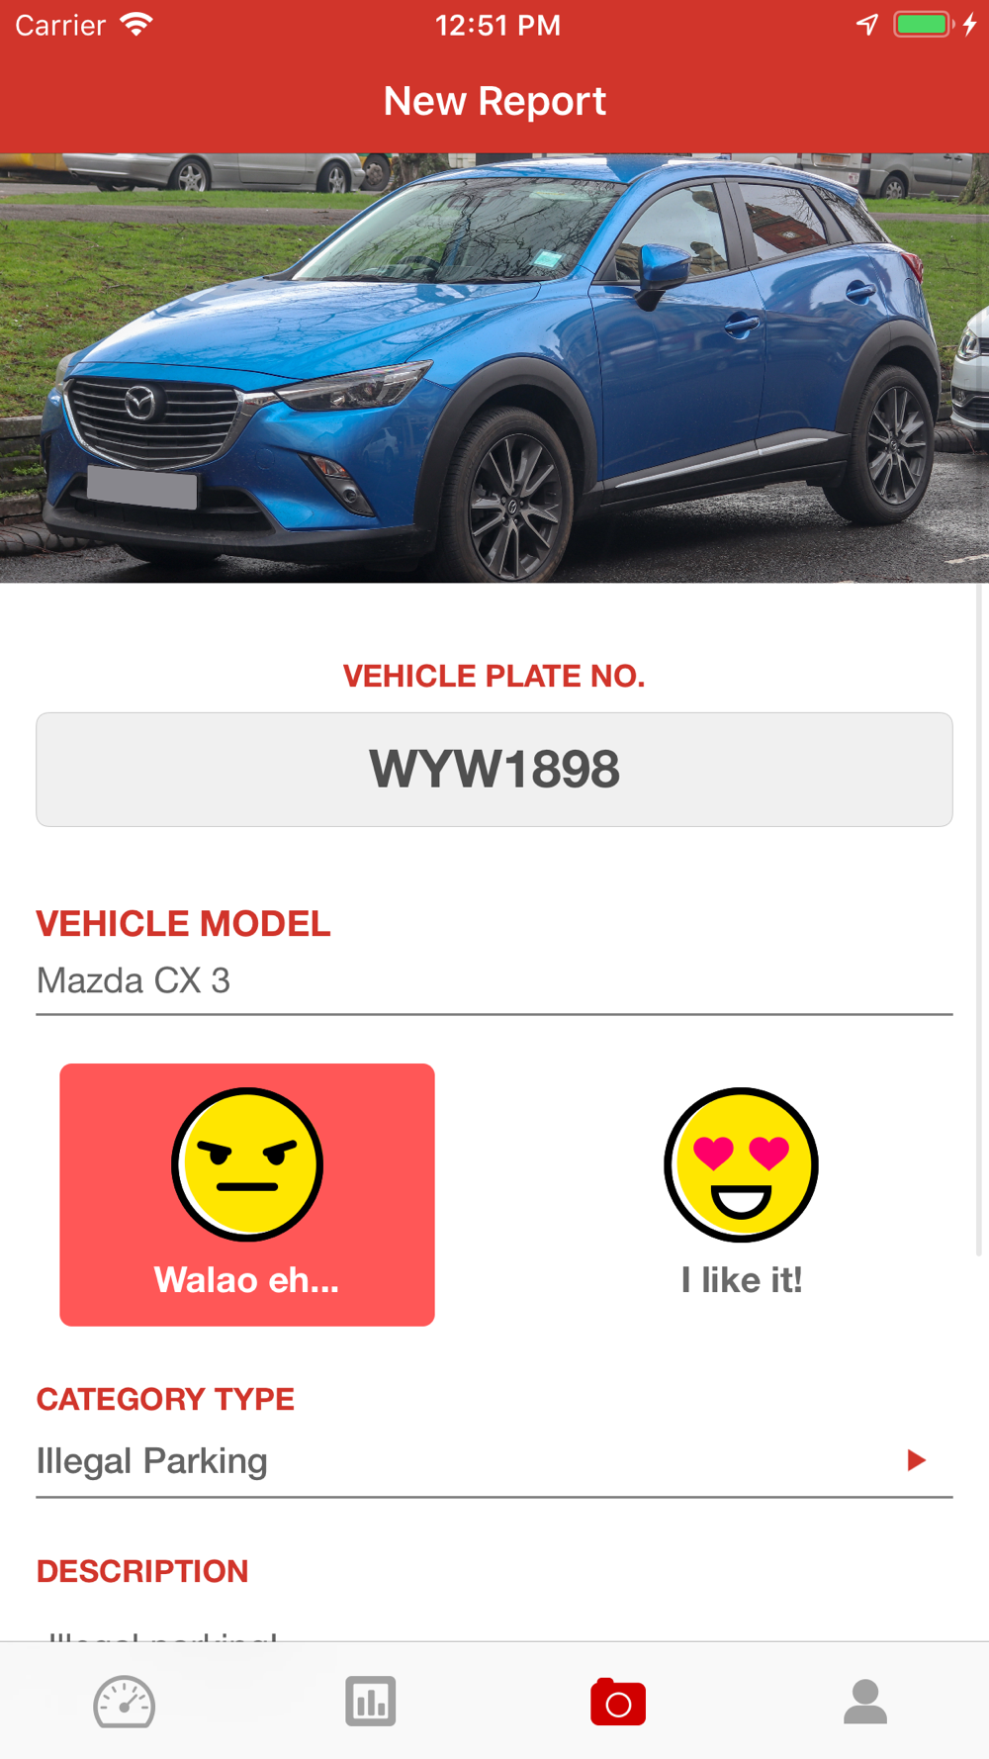
Task: Tap the heart-eyes emoji face
Action: tap(742, 1164)
